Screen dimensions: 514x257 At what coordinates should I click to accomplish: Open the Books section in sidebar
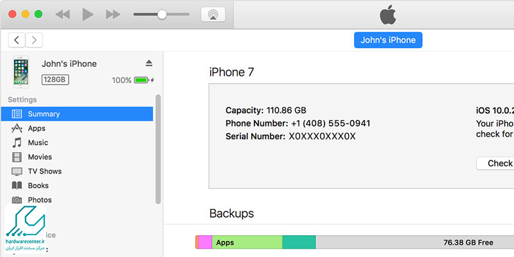tap(38, 186)
